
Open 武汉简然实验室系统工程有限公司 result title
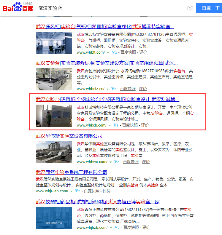click(72, 172)
